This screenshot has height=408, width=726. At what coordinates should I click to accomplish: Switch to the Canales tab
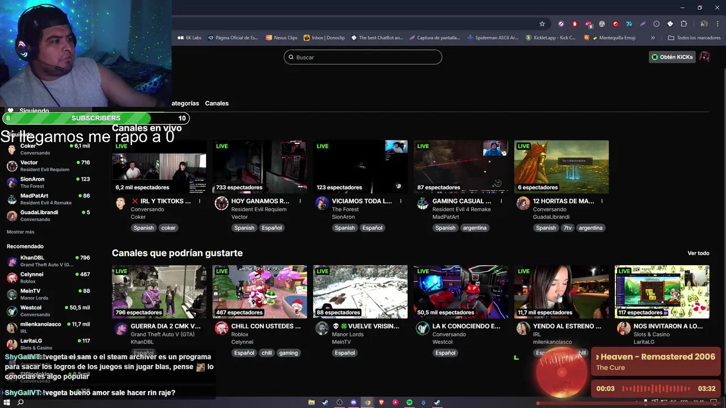pos(217,103)
